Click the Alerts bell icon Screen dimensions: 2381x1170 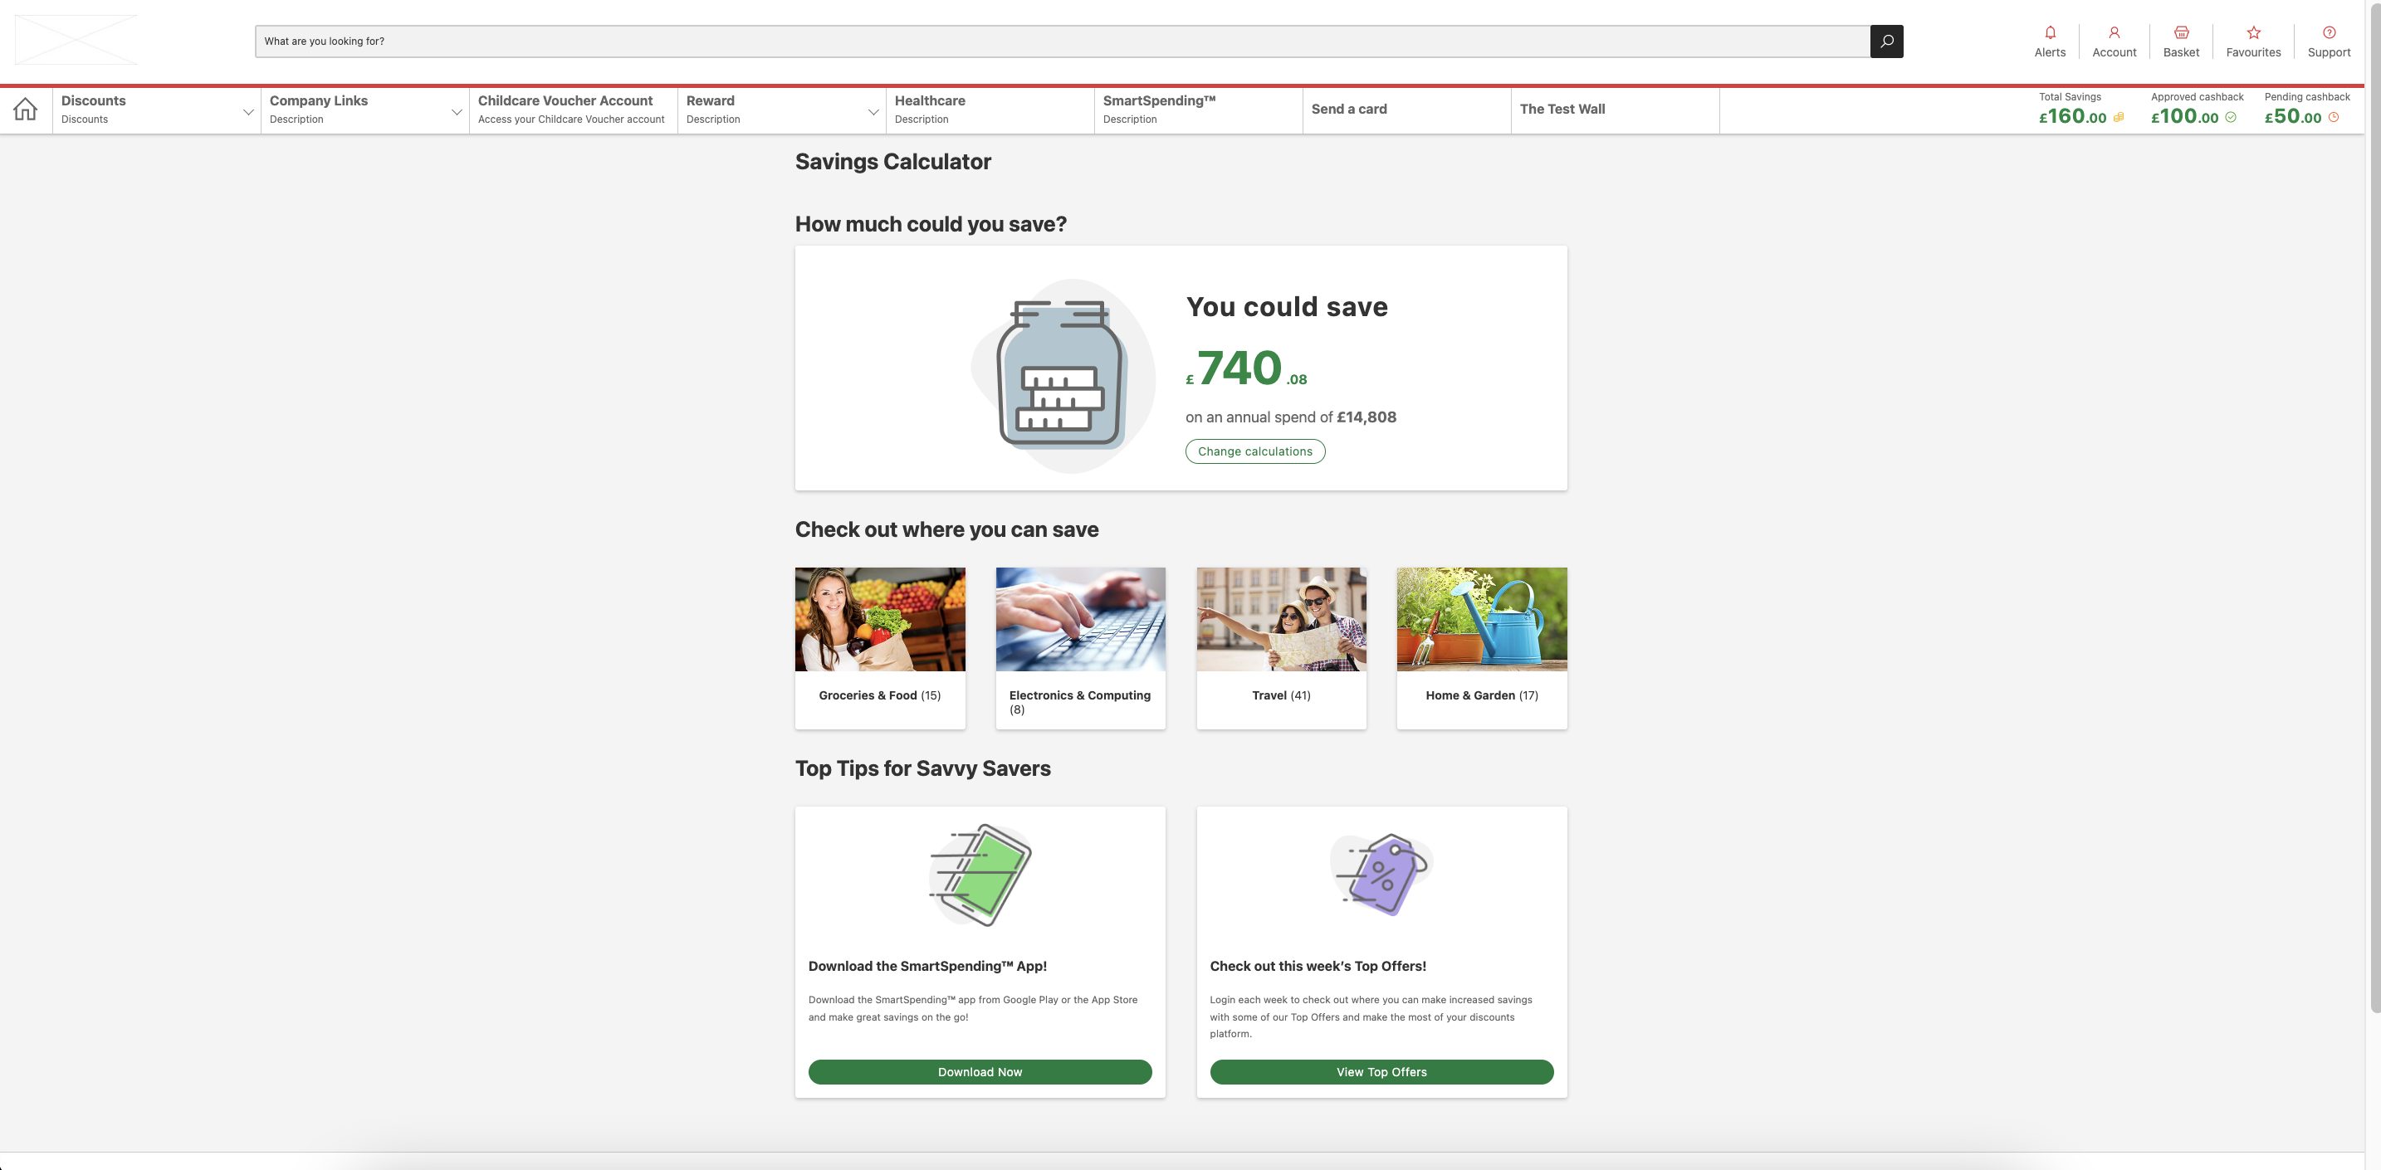tap(2050, 31)
